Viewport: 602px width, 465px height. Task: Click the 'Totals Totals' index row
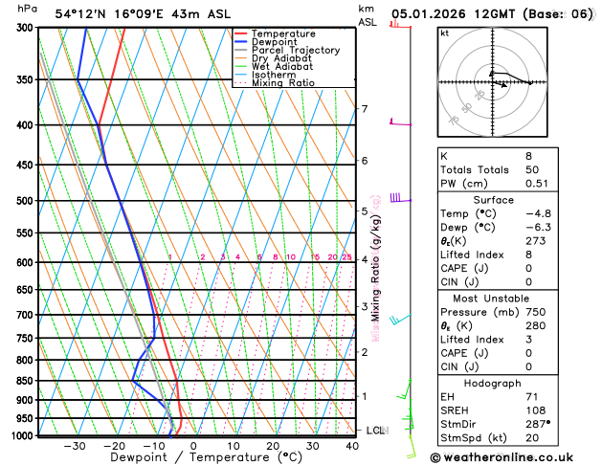[x=498, y=170]
